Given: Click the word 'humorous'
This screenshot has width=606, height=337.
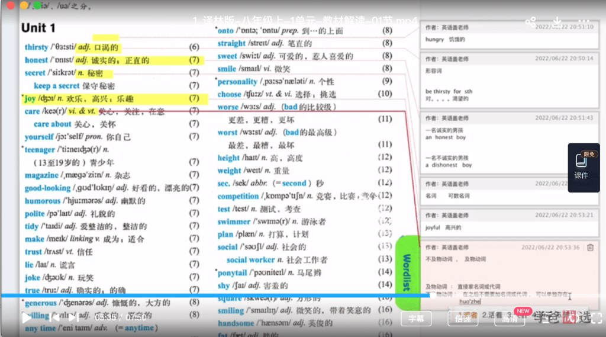Looking at the screenshot, I should 43,200.
